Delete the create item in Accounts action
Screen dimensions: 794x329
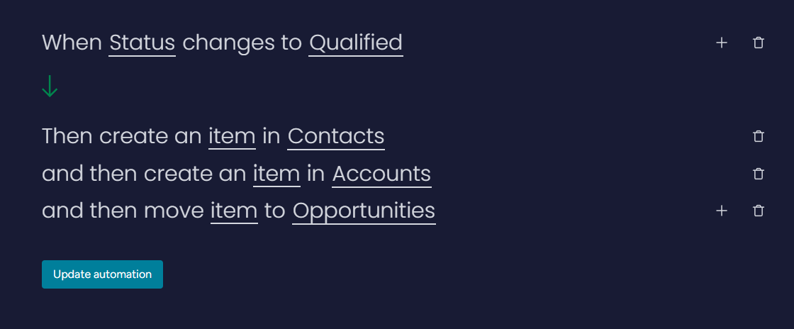[759, 174]
